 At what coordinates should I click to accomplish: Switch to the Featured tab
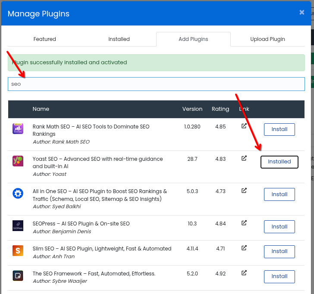(45, 39)
